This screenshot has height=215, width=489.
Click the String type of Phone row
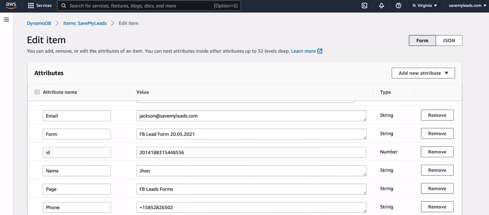point(387,207)
